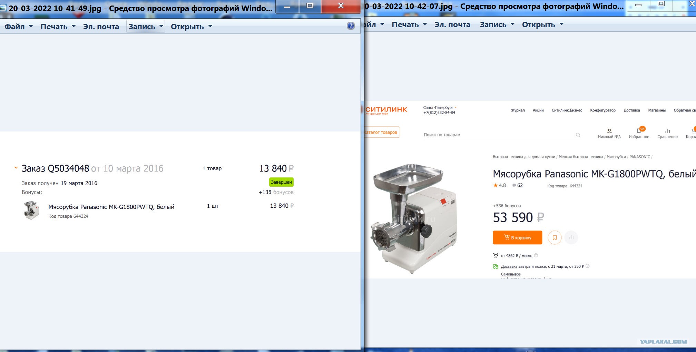The height and width of the screenshot is (352, 696).
Task: Open Печать dropdown in the left viewer
Action: 58,27
